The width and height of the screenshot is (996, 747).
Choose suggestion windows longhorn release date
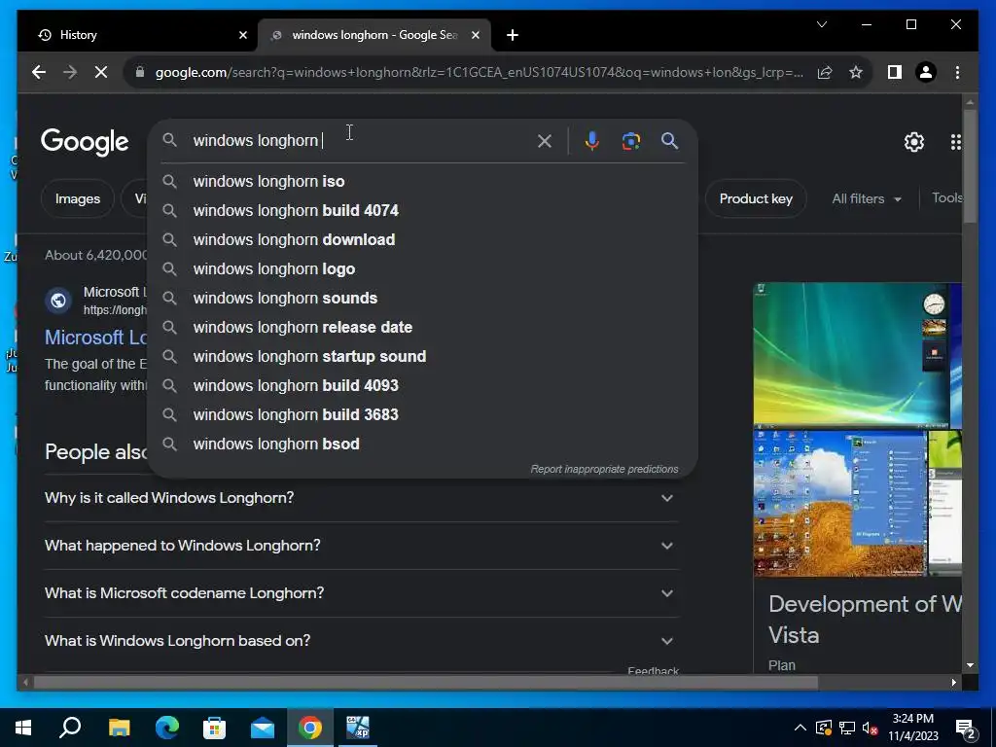click(422, 327)
